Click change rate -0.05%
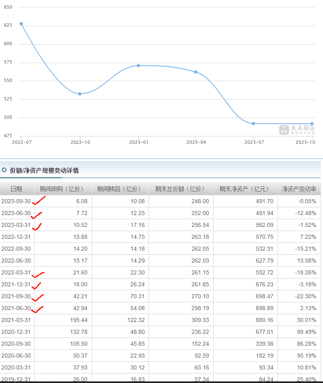Image resolution: width=323 pixels, height=383 pixels. coord(307,201)
